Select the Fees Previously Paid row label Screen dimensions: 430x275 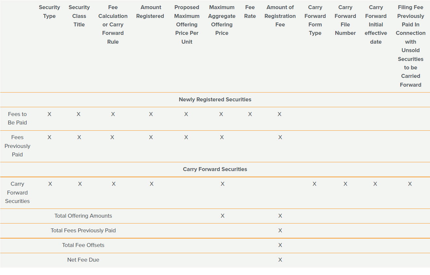(17, 146)
